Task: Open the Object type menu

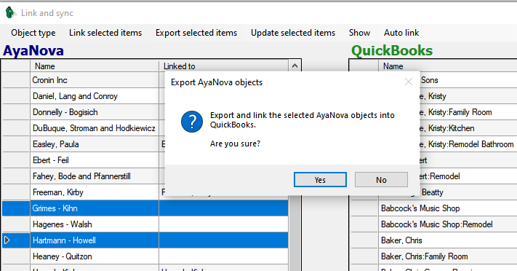Action: tap(33, 33)
